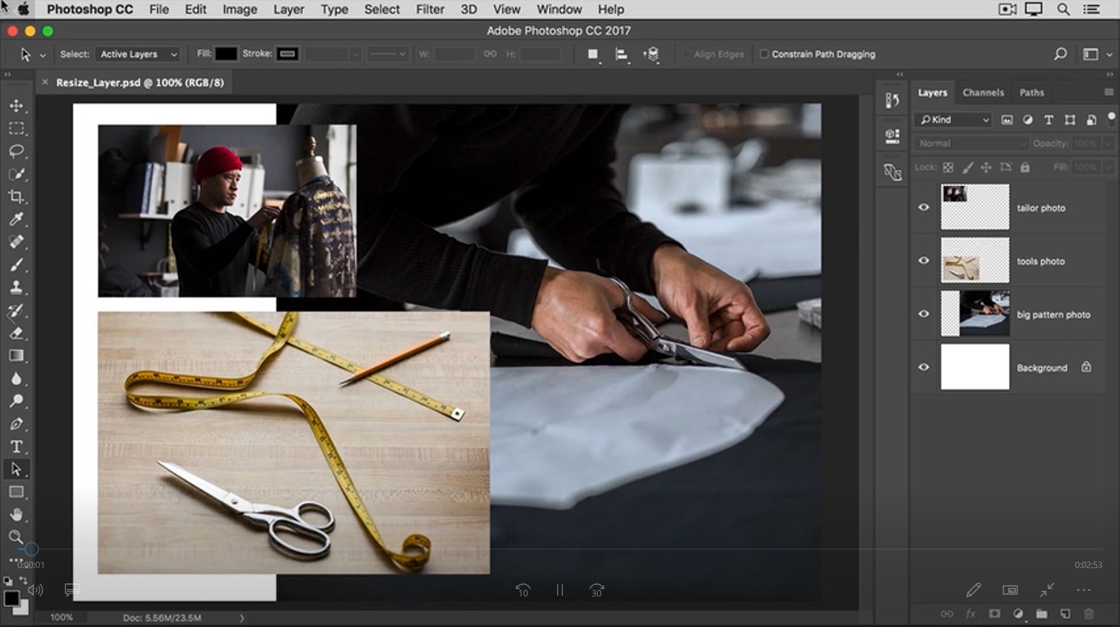Open the Layers panel menu
This screenshot has height=627, width=1120.
[1109, 92]
